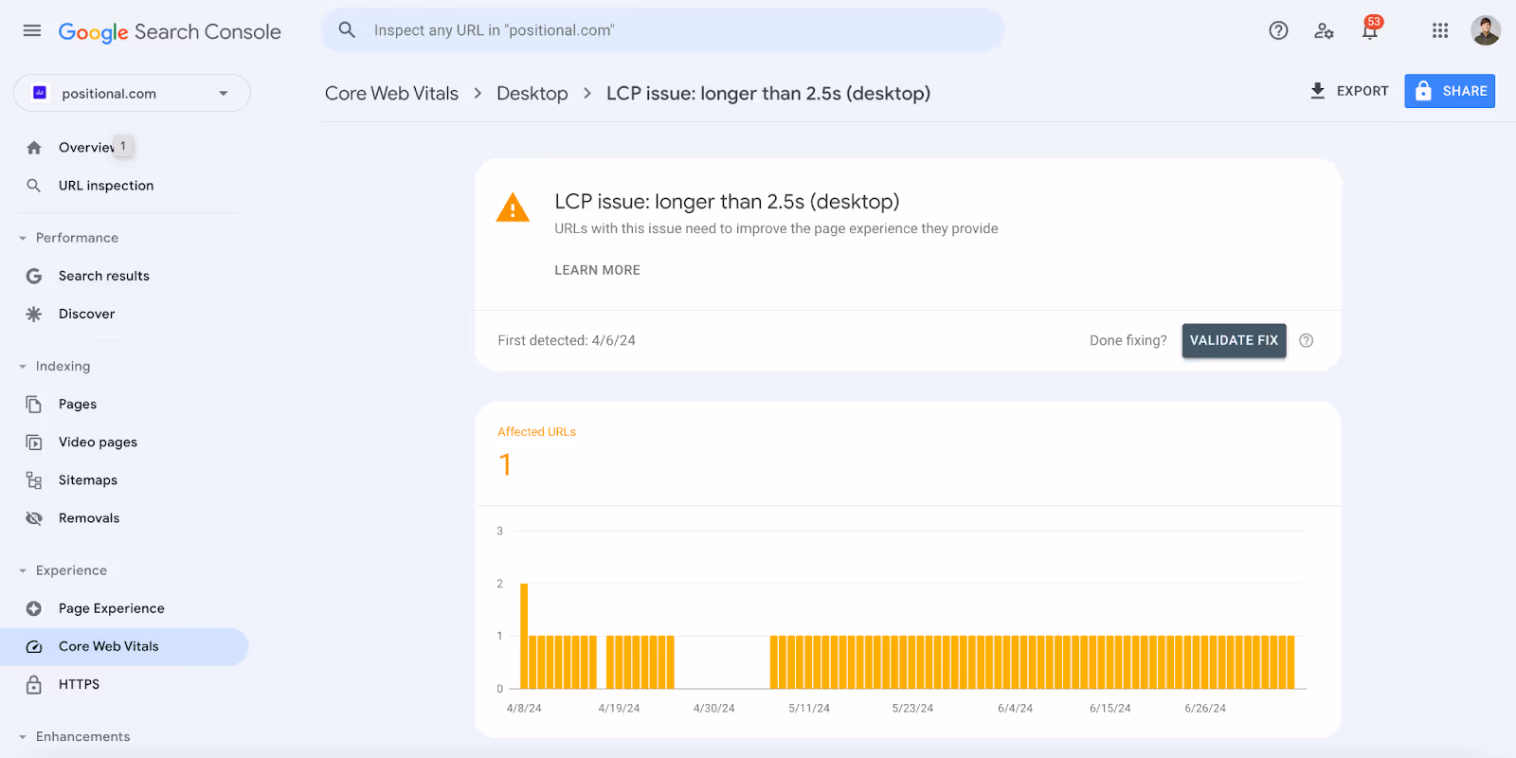The image size is (1516, 758).
Task: Click the orange warning triangle icon
Action: pyautogui.click(x=513, y=208)
